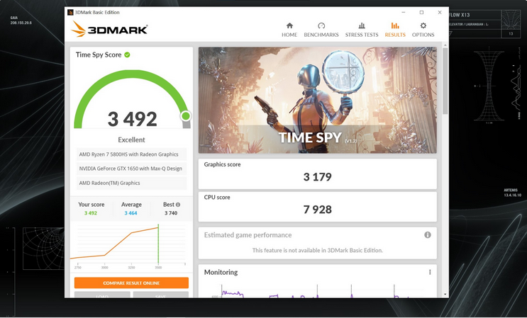
Task: Switch to the Benchmarks tab
Action: (x=321, y=30)
